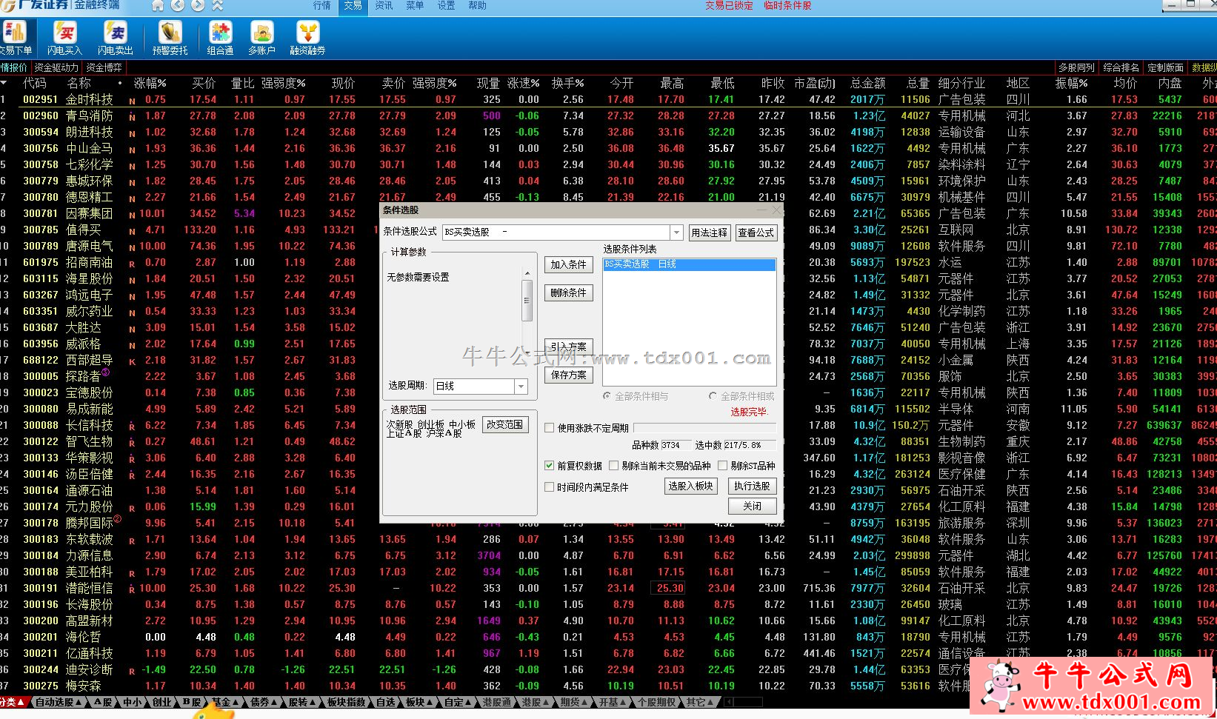Click the 闪电卖出 flash sell icon
Screen dimensions: 1217x719
(x=116, y=38)
